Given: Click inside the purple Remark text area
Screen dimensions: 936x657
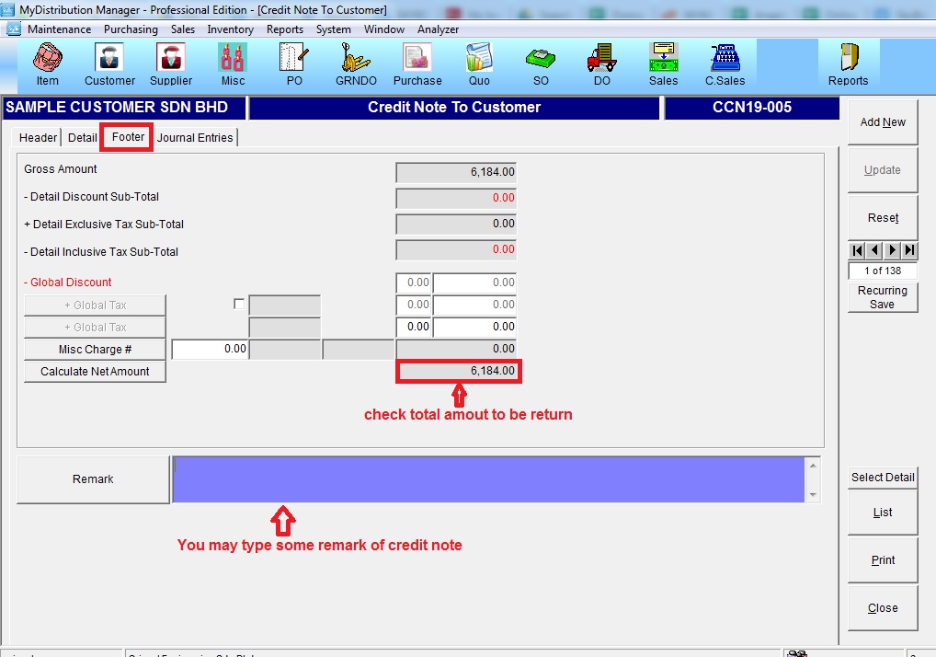Looking at the screenshot, I should coord(487,479).
